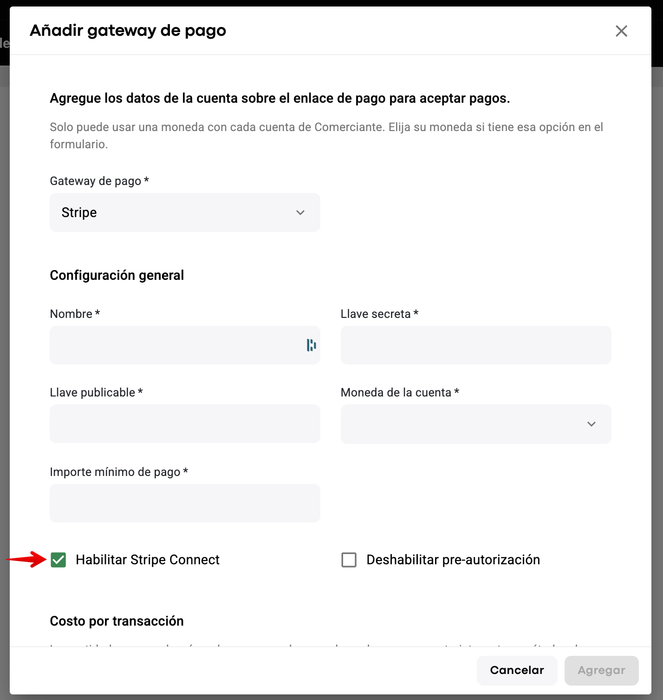Image resolution: width=663 pixels, height=700 pixels.
Task: Click the chevron in Moneda de la cuenta
Action: (591, 424)
